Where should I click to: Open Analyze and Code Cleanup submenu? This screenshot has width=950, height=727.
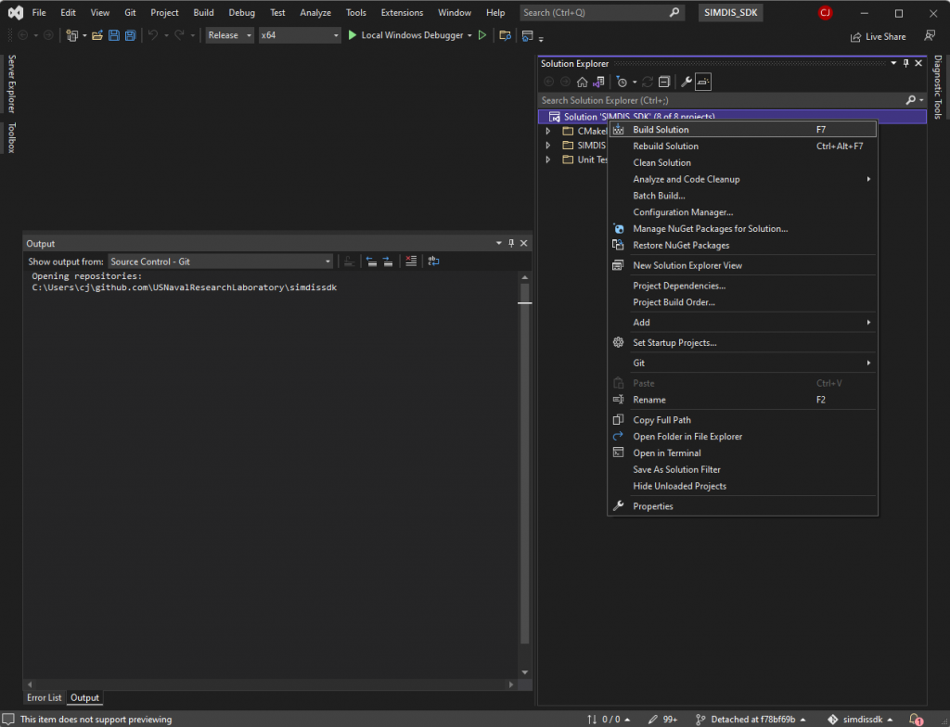[x=743, y=179]
